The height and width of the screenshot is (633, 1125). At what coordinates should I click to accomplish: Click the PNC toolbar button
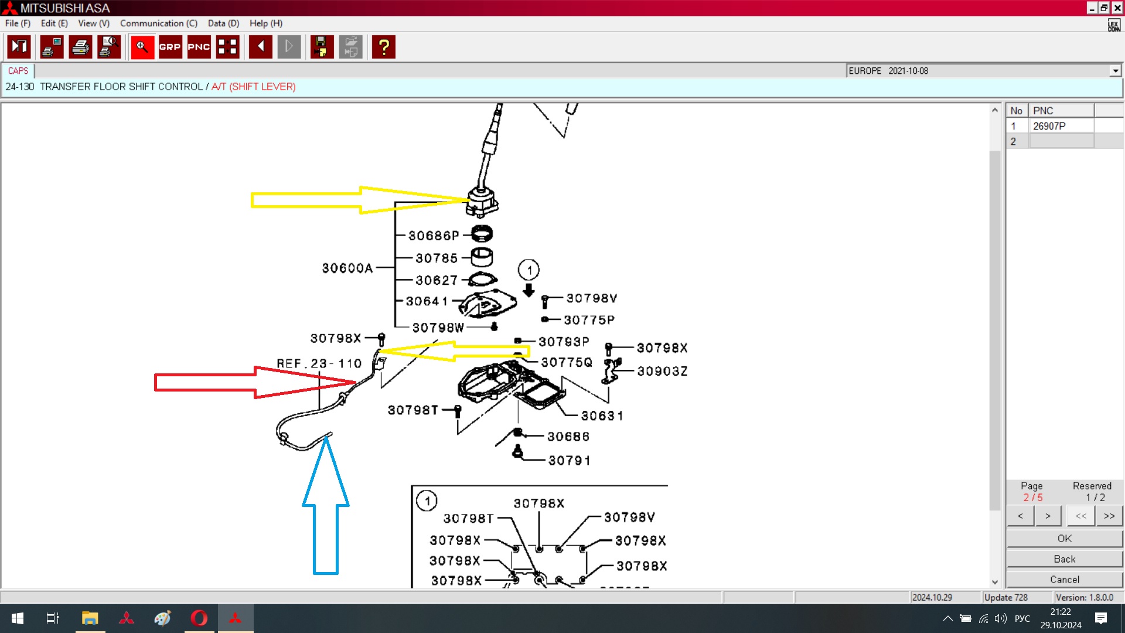(199, 47)
